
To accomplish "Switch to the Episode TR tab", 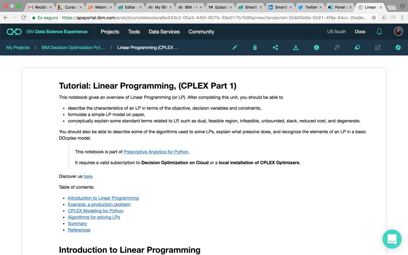I will tap(220, 7).
